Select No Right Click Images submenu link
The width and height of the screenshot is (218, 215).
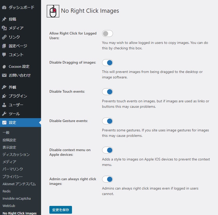[19, 213]
